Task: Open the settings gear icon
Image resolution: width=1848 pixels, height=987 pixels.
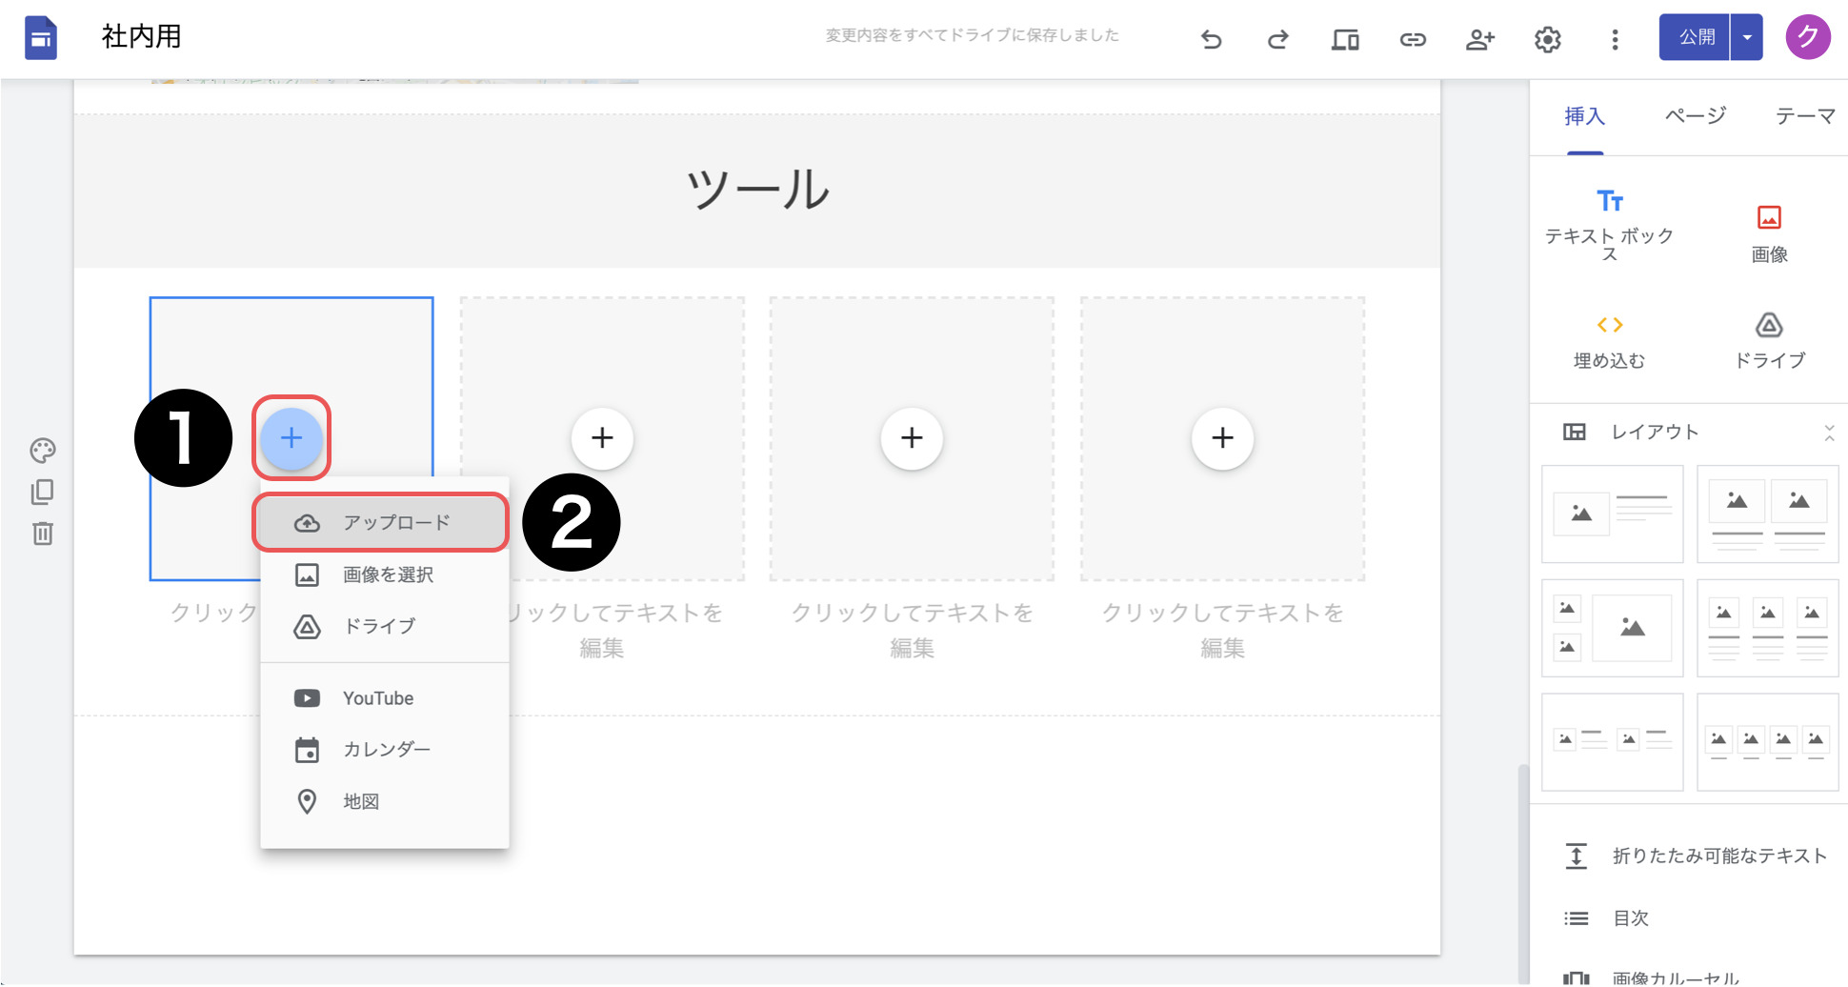Action: (1547, 39)
